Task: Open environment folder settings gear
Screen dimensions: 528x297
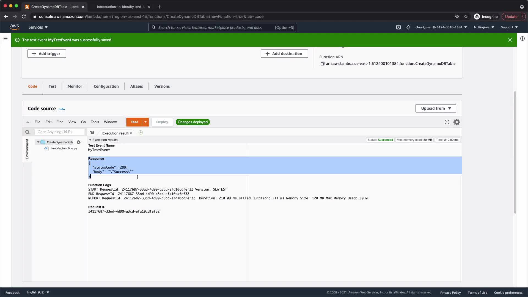Action: 79,142
